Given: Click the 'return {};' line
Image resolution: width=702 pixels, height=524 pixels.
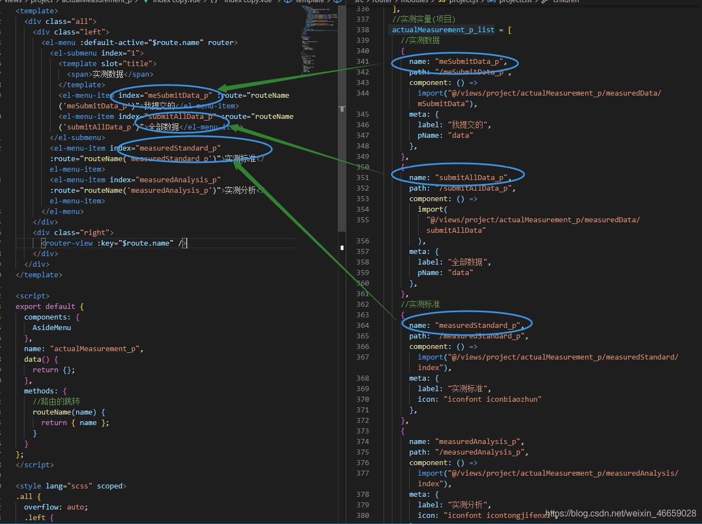Looking at the screenshot, I should click(x=54, y=370).
